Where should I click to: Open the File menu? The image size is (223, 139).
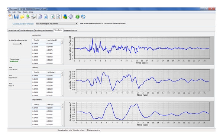click(x=9, y=12)
